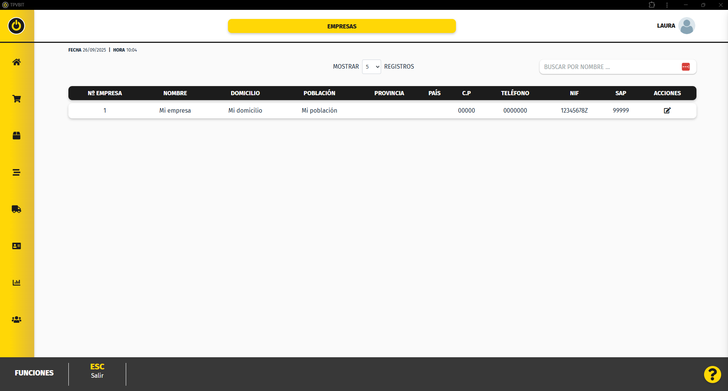The height and width of the screenshot is (391, 728).
Task: Open the yellow help question mark
Action: point(712,375)
